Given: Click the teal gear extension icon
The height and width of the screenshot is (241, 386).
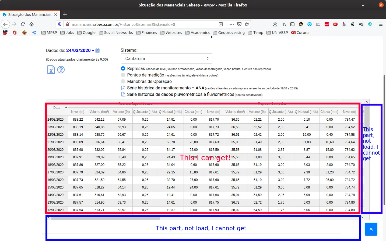Looking at the screenshot, I should (x=370, y=24).
